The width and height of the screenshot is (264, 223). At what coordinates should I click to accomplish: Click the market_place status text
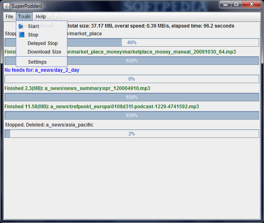[x=85, y=34]
